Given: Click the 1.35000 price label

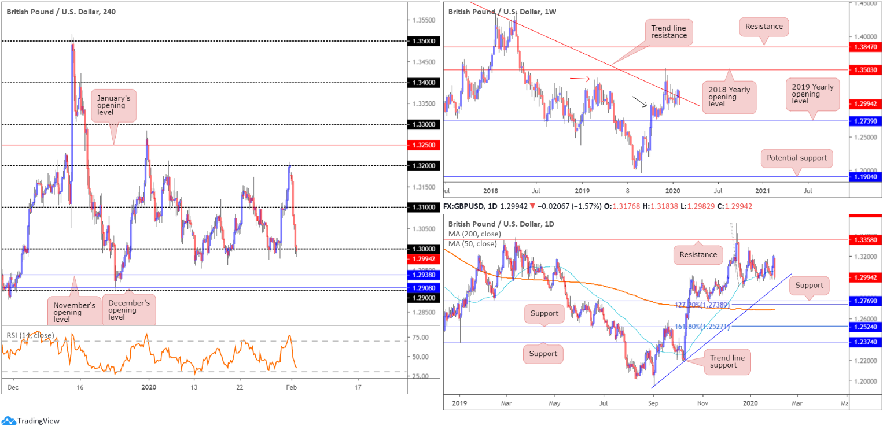Looking at the screenshot, I should tap(425, 41).
